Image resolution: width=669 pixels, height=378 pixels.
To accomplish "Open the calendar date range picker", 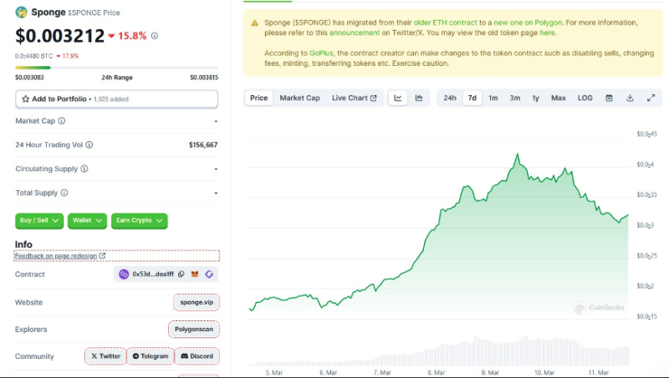I will point(609,98).
